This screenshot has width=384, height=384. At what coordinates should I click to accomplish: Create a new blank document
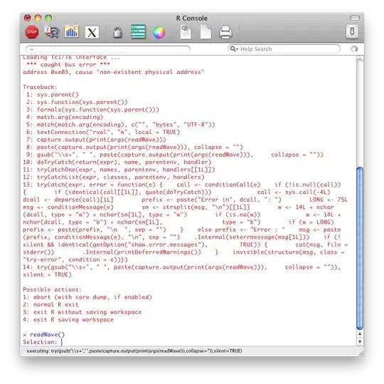click(x=206, y=32)
